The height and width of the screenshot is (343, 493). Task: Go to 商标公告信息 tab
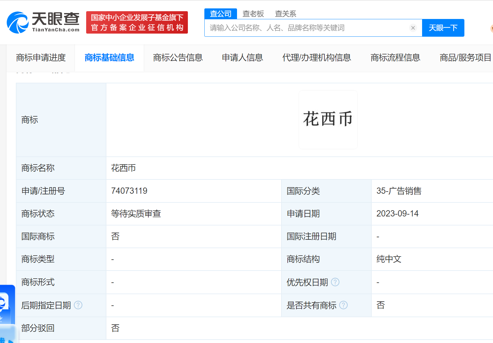178,58
